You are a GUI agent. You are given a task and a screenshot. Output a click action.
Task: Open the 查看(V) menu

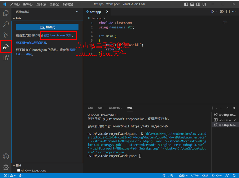pos(54,4)
